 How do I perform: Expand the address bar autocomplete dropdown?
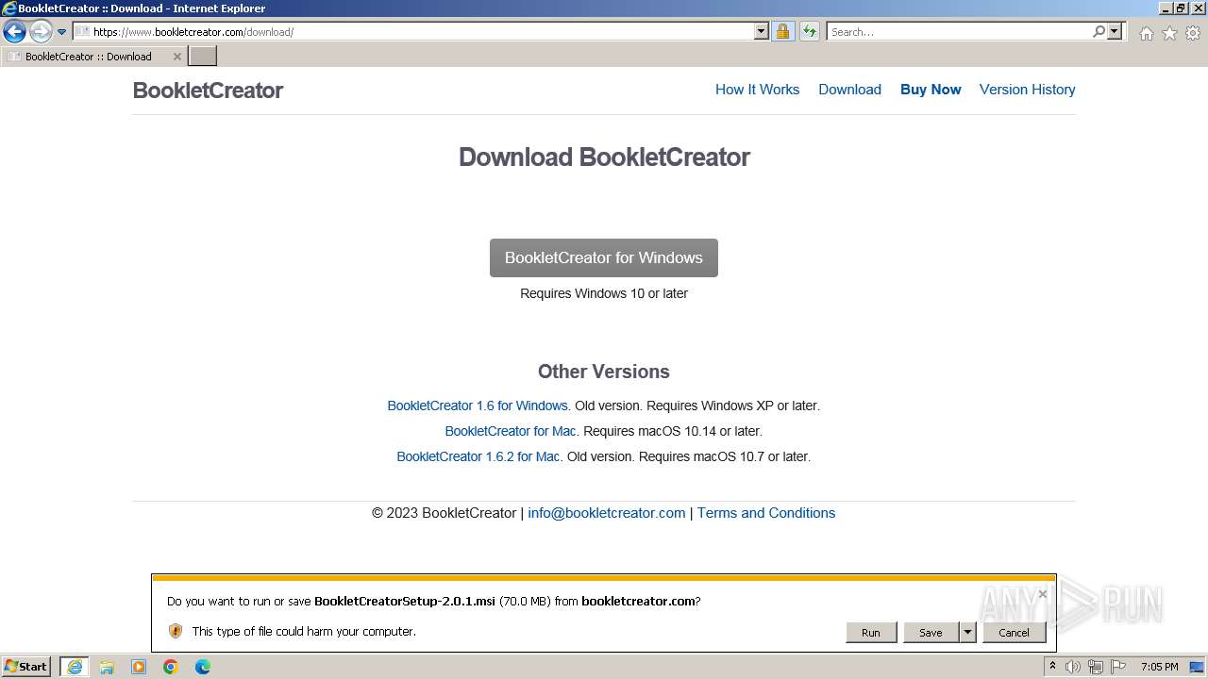(x=762, y=32)
